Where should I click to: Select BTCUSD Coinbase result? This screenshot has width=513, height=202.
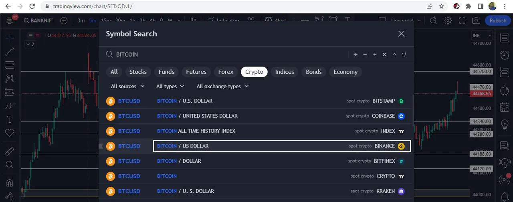pyautogui.click(x=256, y=116)
